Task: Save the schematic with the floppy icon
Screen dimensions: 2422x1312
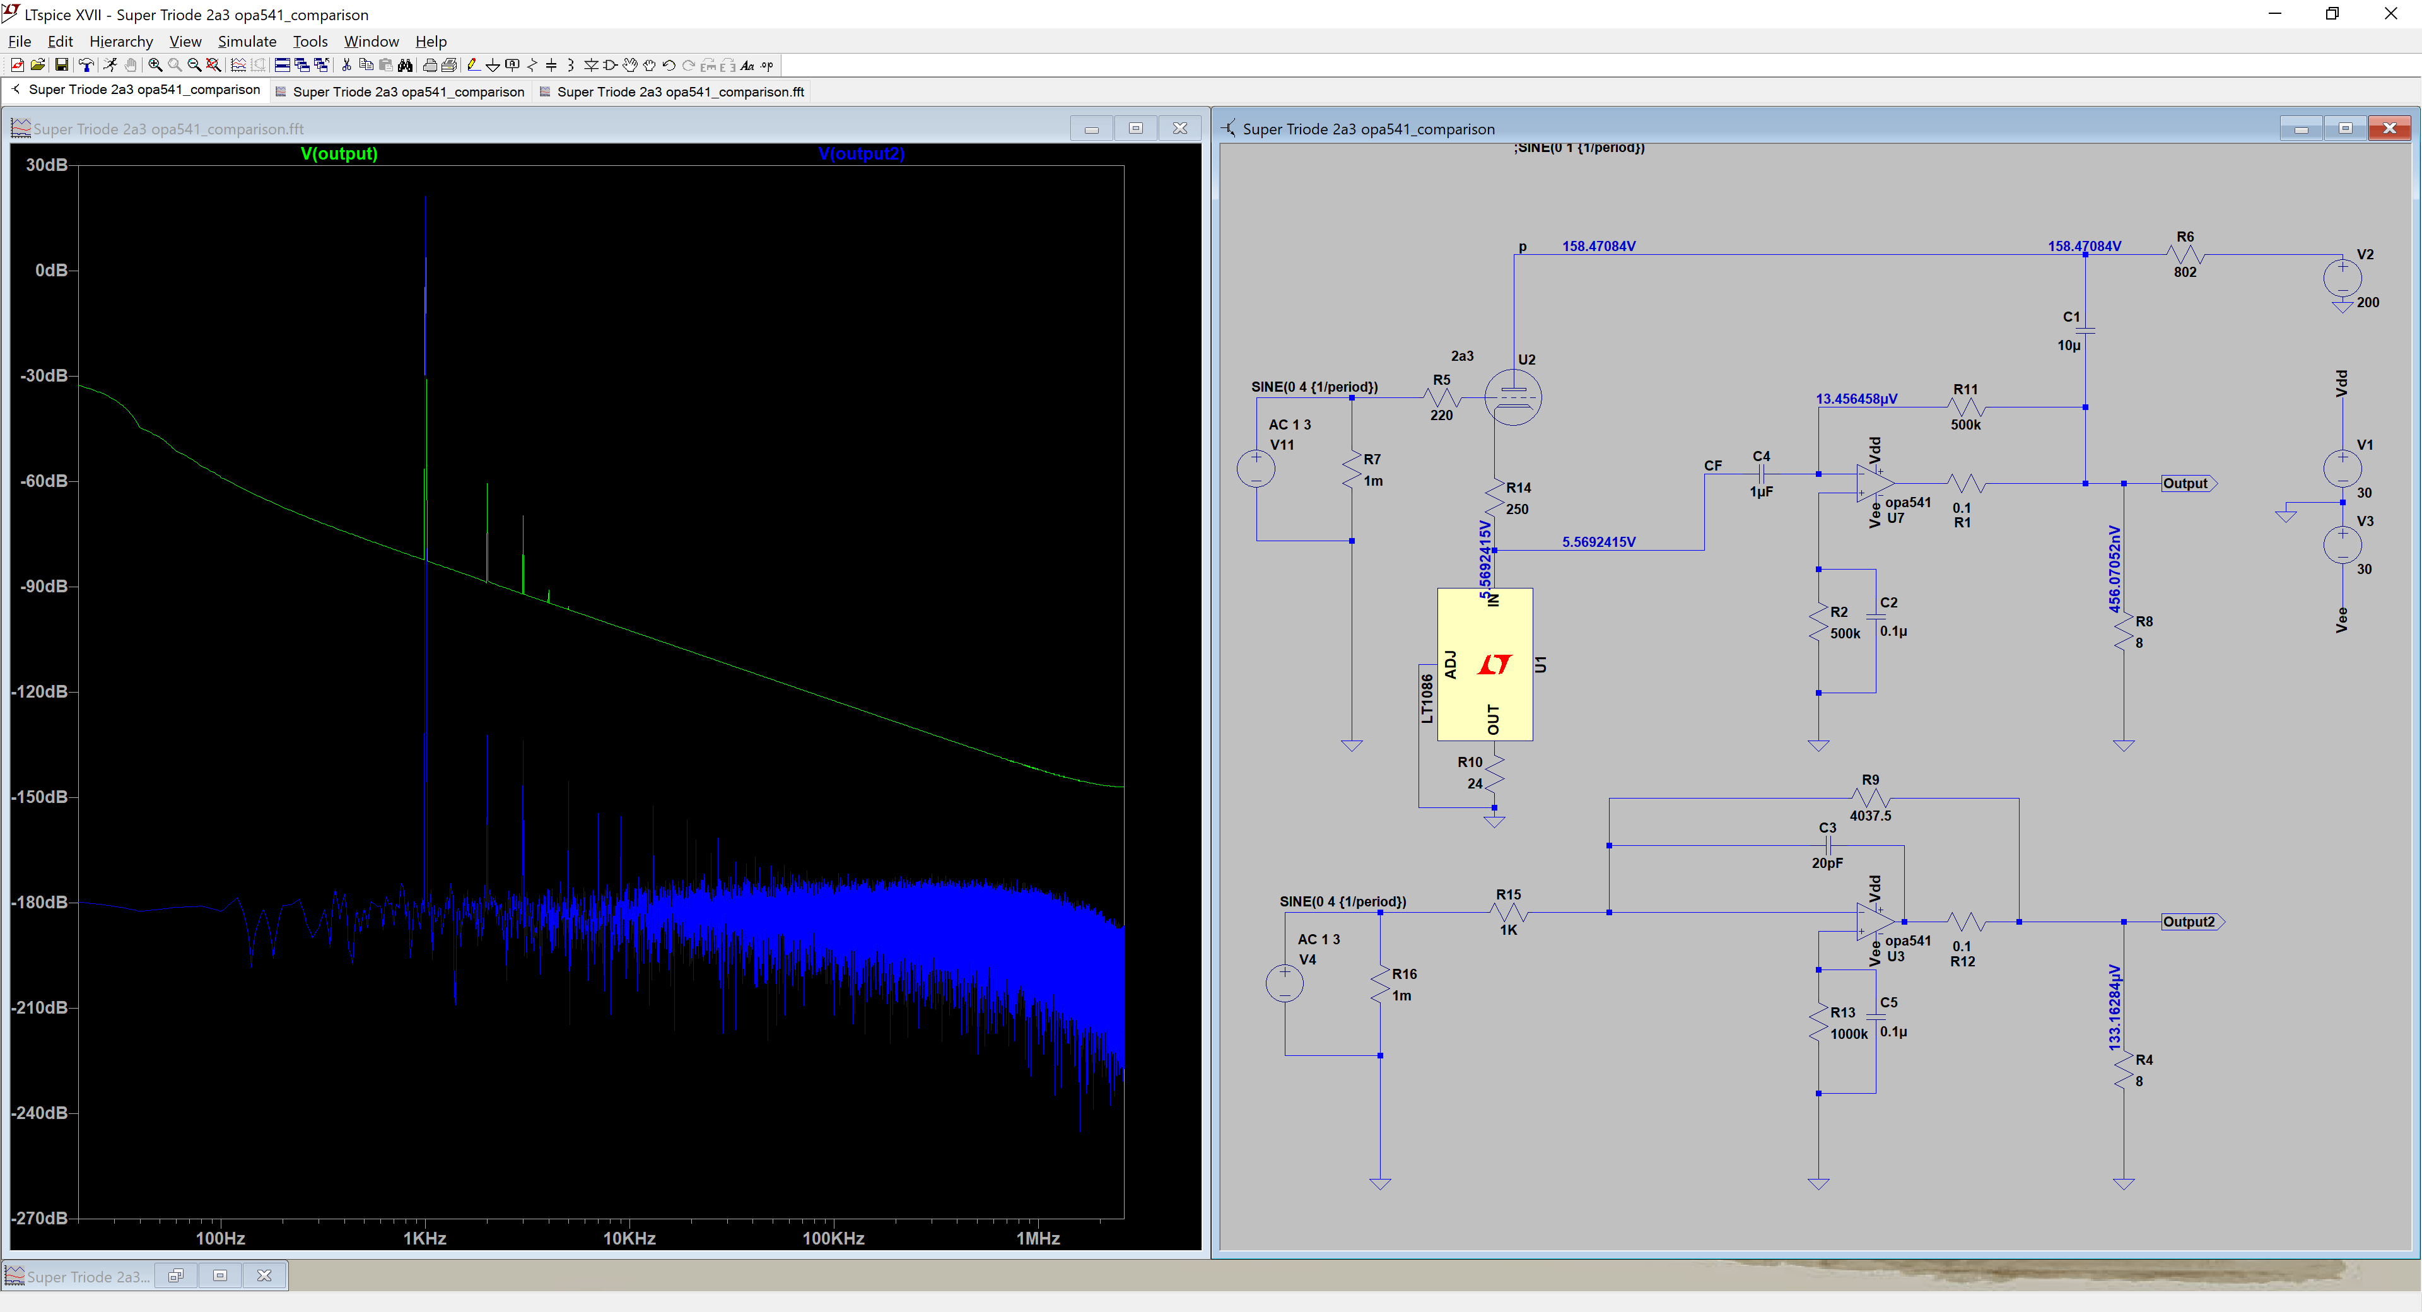Action: 61,65
